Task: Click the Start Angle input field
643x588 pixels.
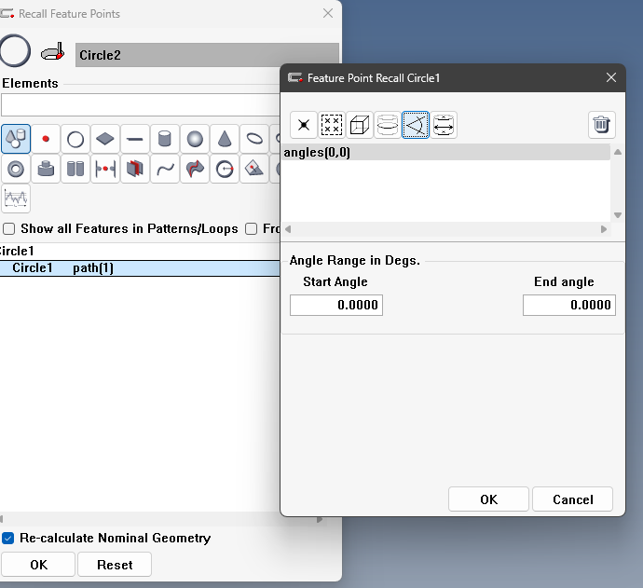Action: click(x=336, y=305)
